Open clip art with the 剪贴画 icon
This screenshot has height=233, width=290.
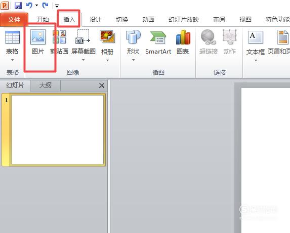(x=59, y=37)
